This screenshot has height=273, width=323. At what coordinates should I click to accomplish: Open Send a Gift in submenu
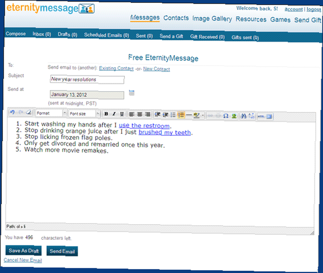(x=172, y=36)
